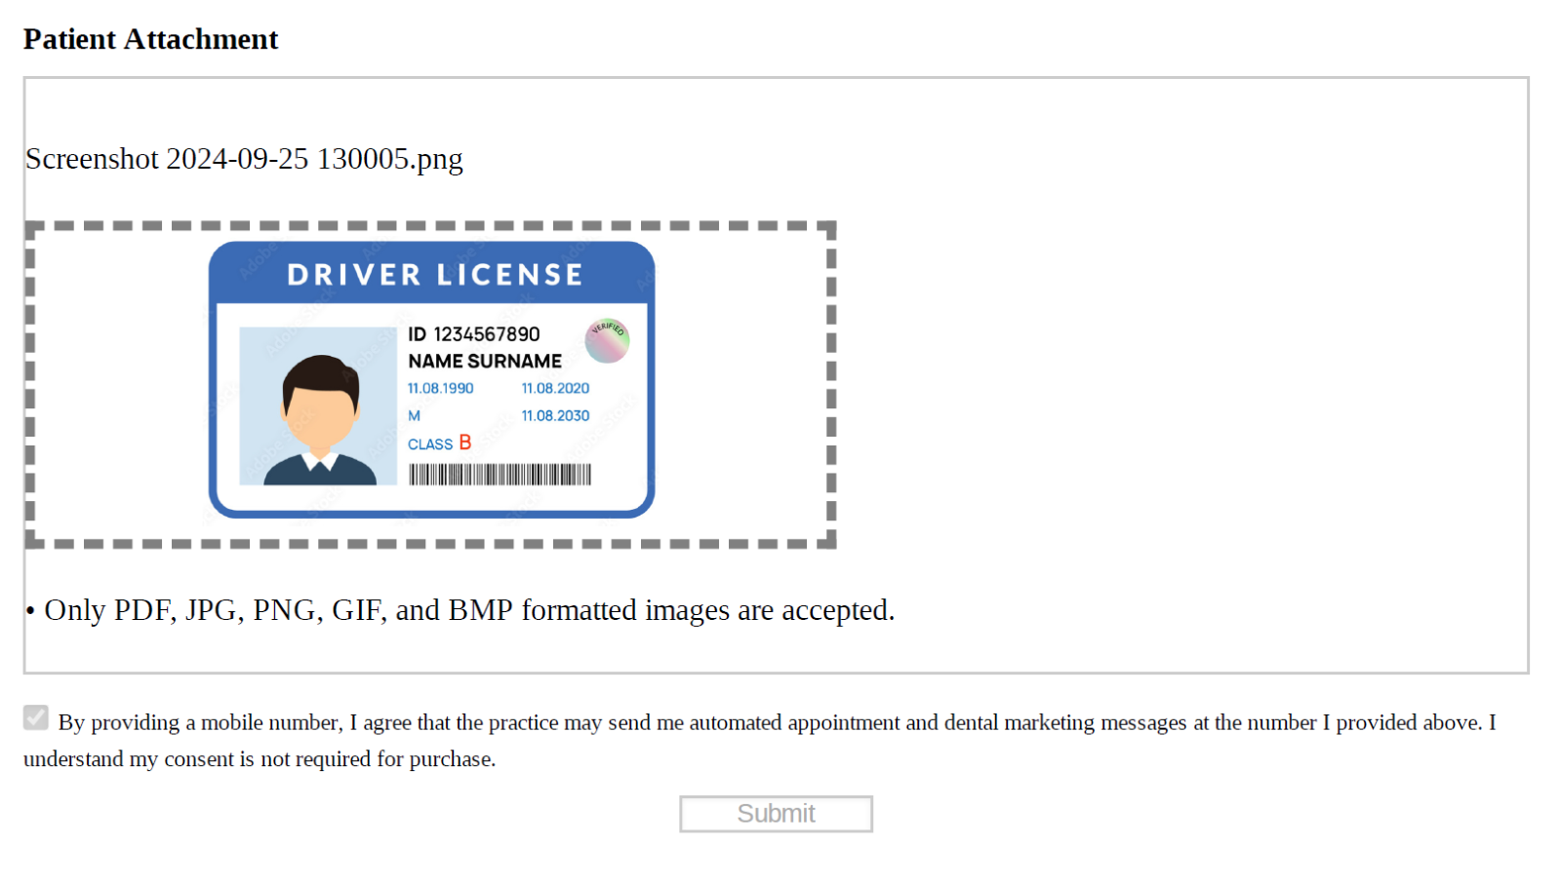The image size is (1561, 887).
Task: Click the red class B letter
Action: 465,443
